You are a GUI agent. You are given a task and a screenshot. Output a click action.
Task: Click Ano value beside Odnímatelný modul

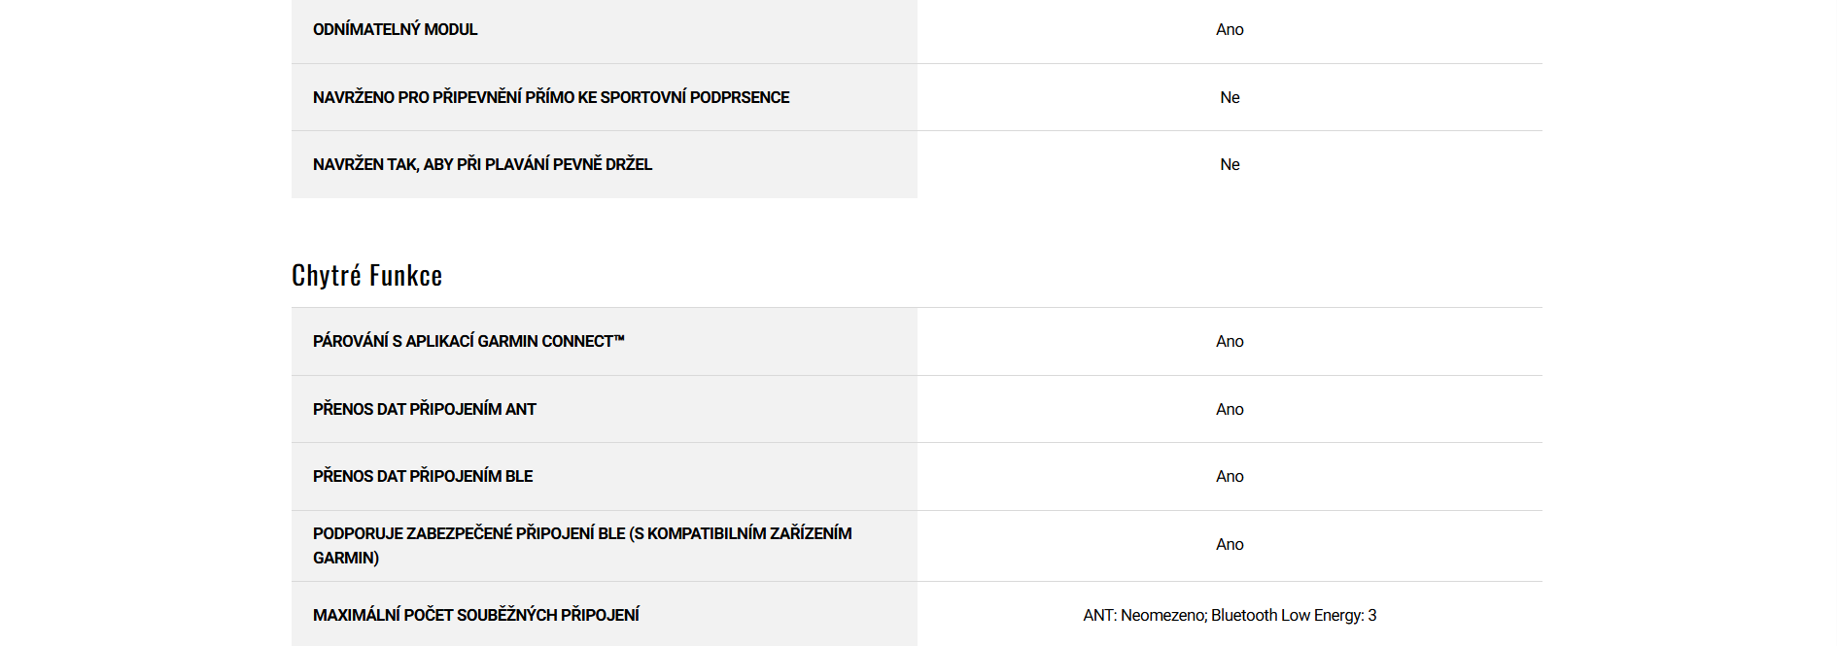point(1230,29)
